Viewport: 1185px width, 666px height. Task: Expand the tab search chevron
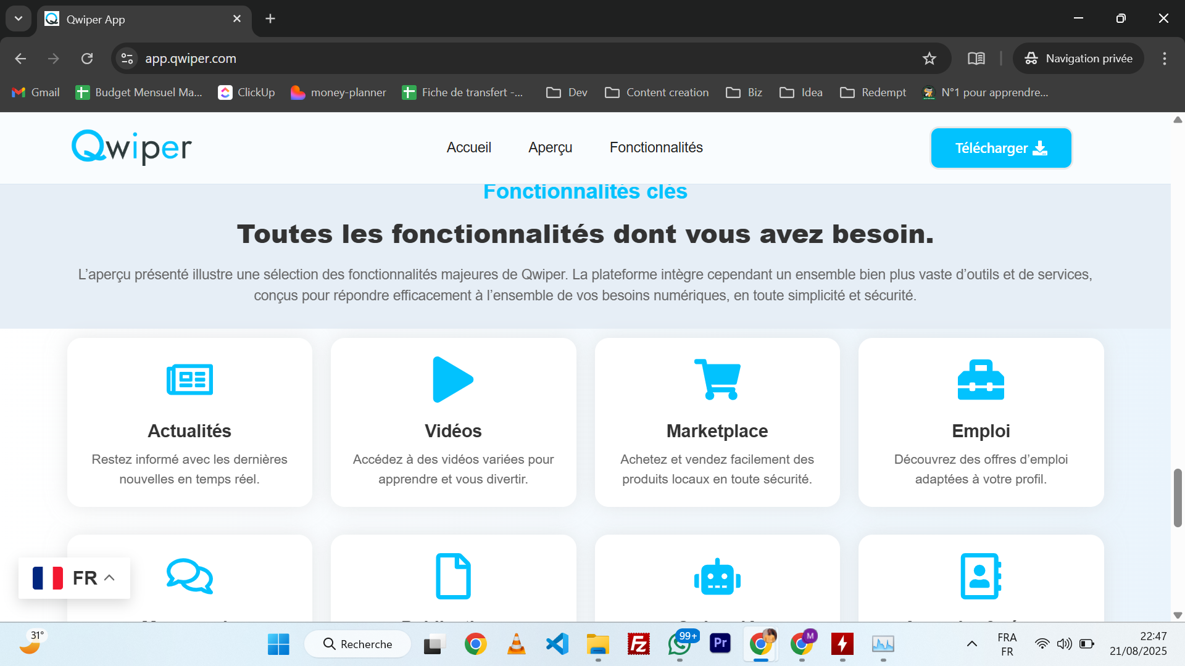[x=19, y=18]
